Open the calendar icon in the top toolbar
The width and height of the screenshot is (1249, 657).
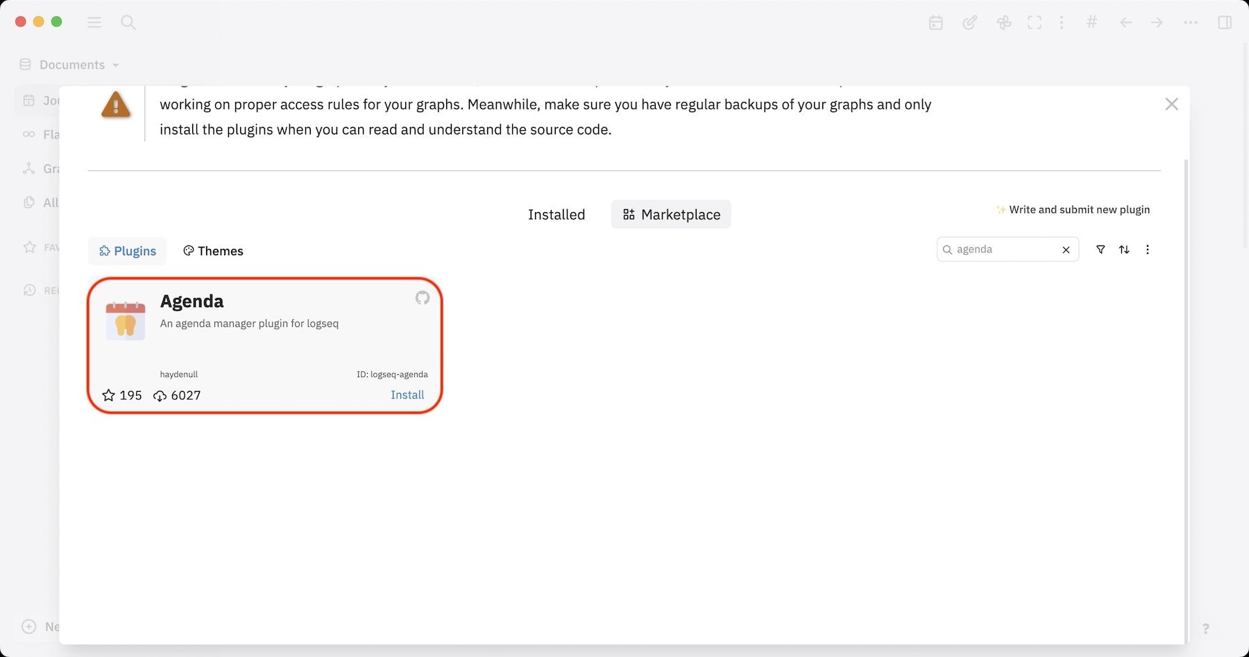pos(936,23)
